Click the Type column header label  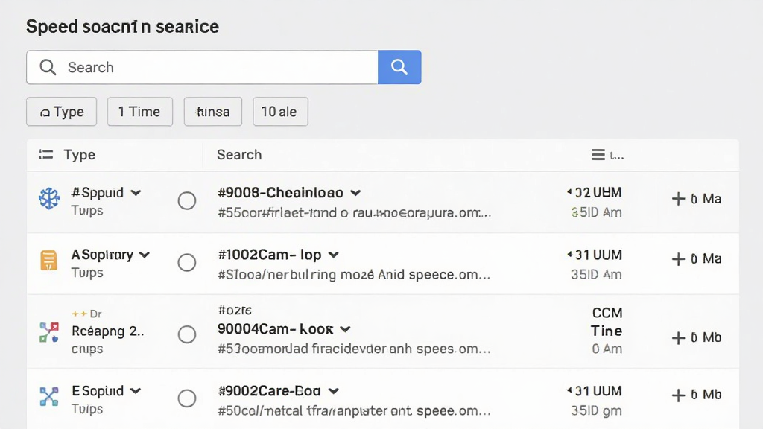[x=79, y=155]
